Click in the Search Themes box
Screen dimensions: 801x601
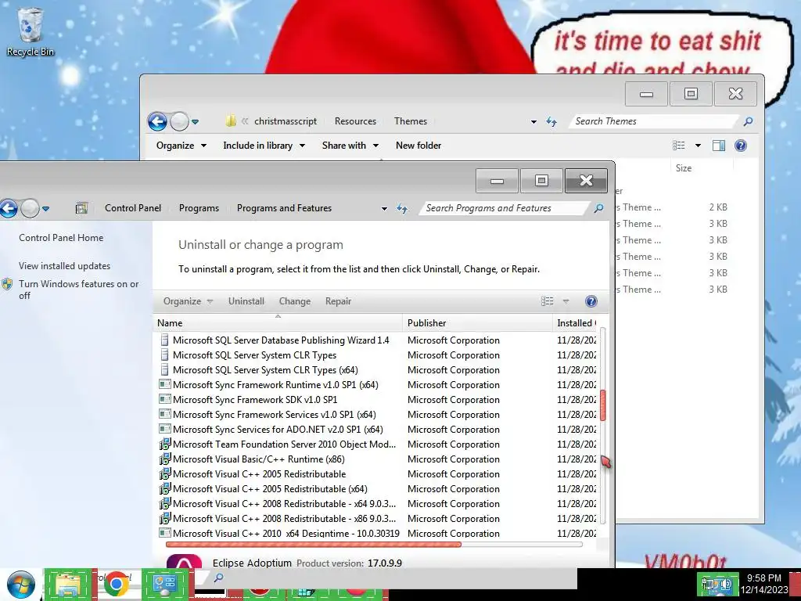pyautogui.click(x=652, y=121)
